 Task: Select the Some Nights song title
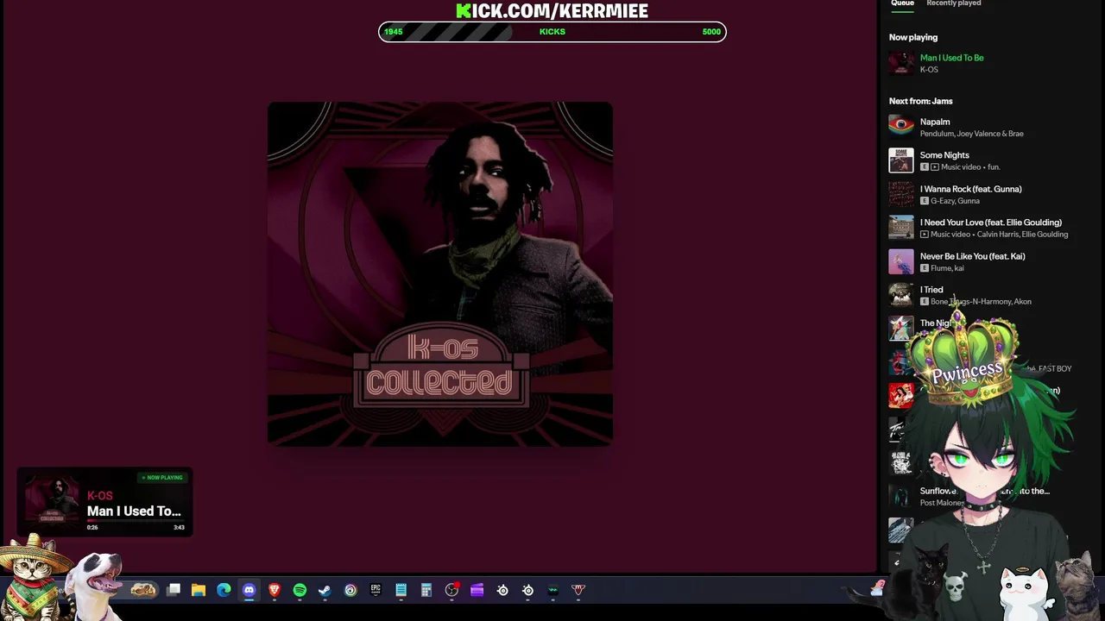944,155
